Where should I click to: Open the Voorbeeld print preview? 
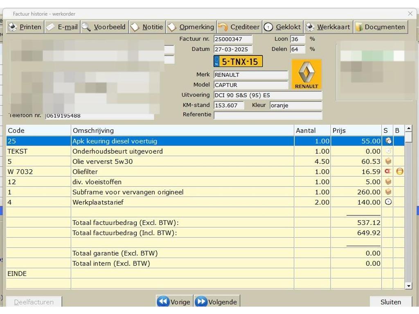coord(104,27)
